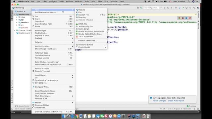
Task: Choose Directory from New submenu
Action: click(x=91, y=18)
